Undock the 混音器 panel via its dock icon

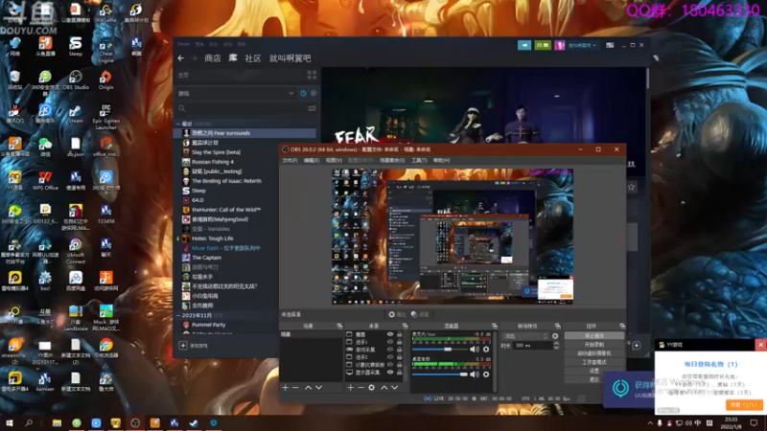(x=495, y=326)
